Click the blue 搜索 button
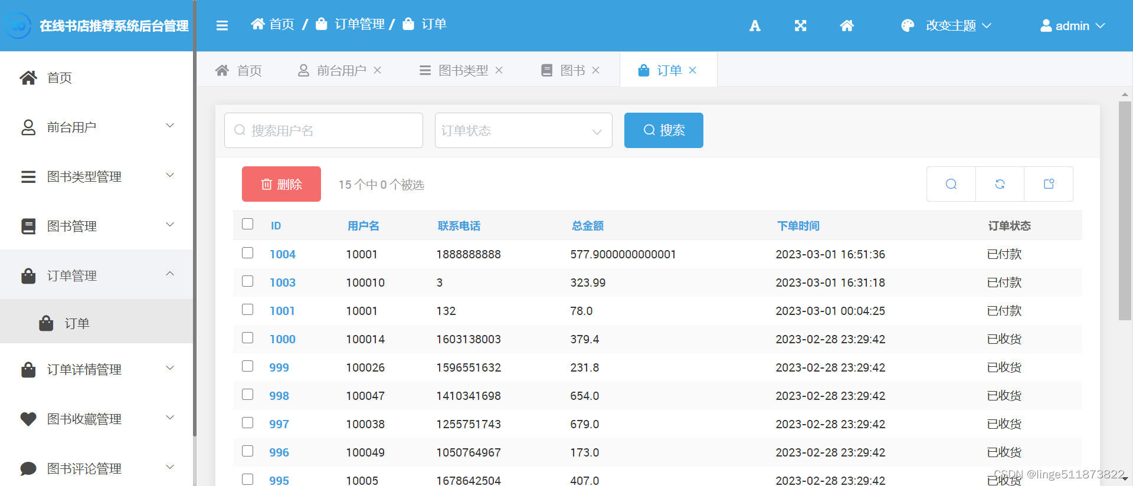The image size is (1133, 486). tap(664, 130)
